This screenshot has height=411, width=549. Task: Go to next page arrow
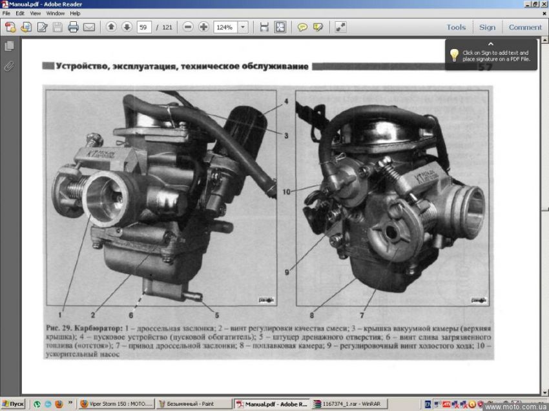[x=127, y=27]
